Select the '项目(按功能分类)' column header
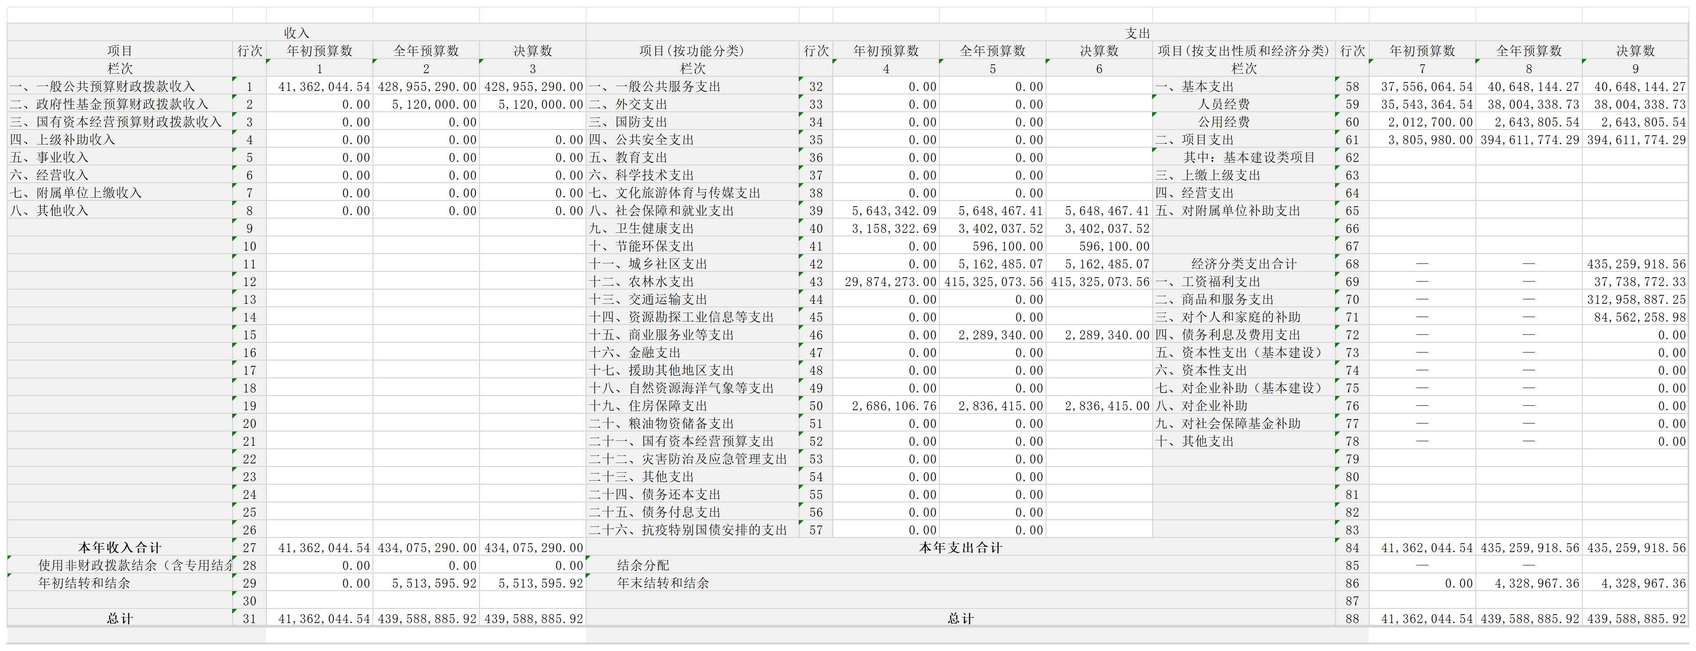 (692, 51)
